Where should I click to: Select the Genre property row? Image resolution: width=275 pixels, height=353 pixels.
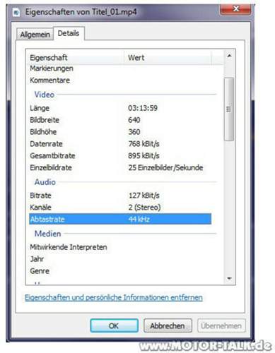120,271
